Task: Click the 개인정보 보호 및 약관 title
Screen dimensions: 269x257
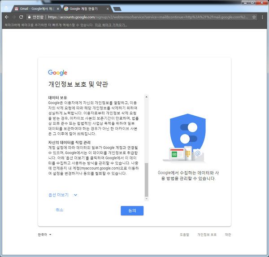Action: point(78,84)
